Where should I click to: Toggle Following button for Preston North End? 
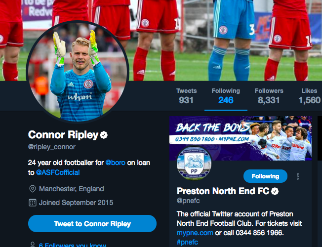[x=265, y=176]
